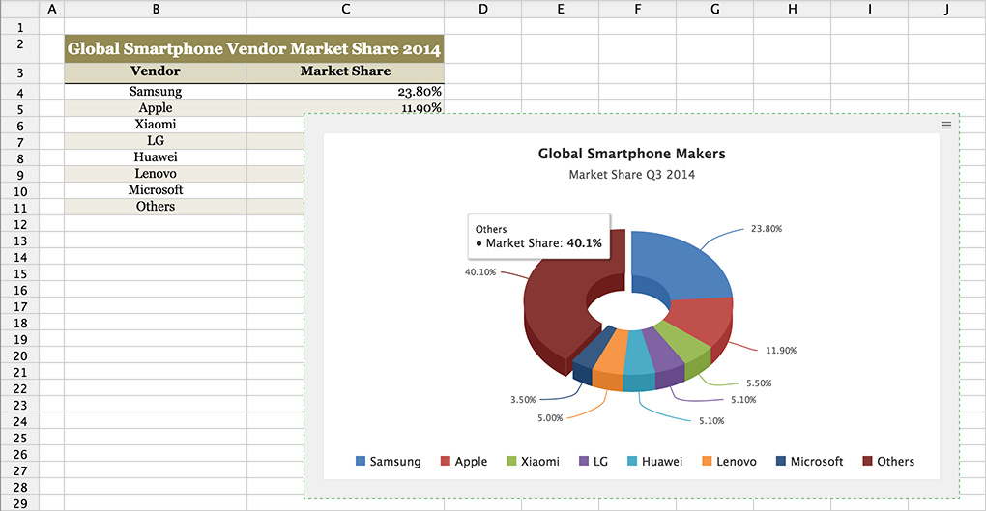Select row 20 header
The image size is (986, 511).
(20, 355)
